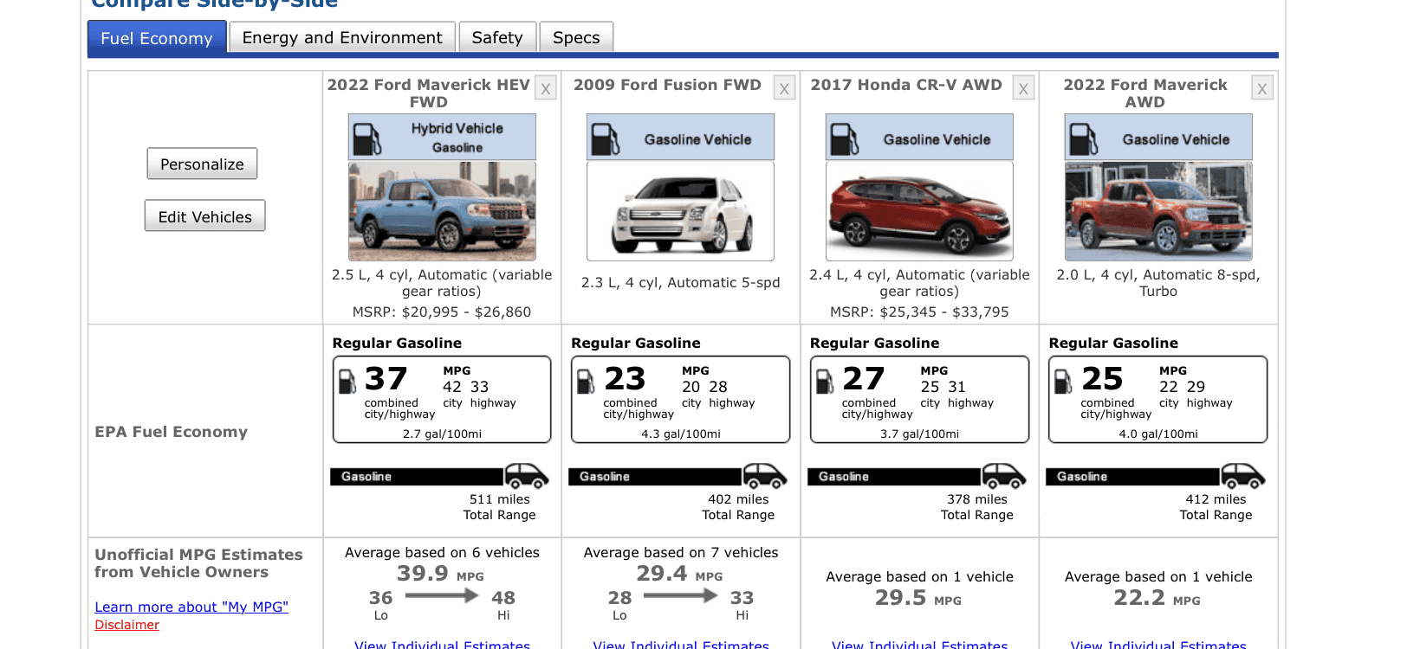View Individual Estimates for Maverick HEV FWD

pos(442,645)
